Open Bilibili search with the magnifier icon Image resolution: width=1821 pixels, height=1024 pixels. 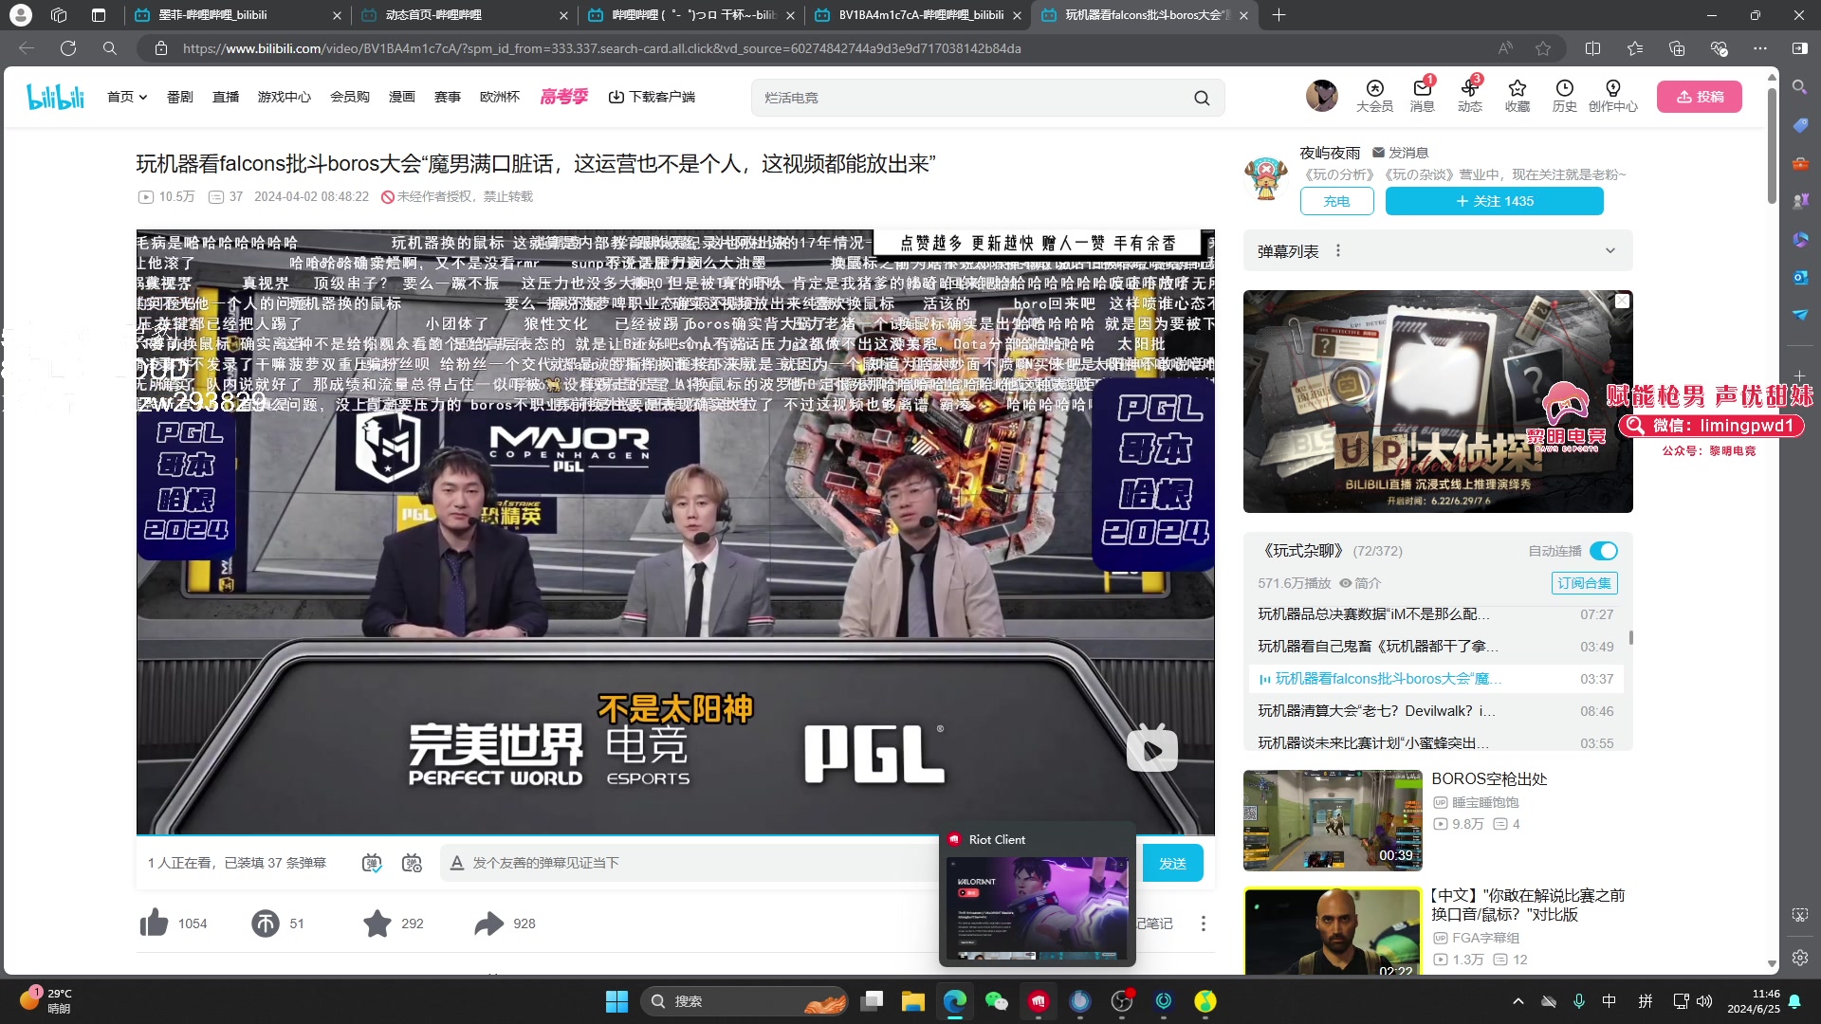(1201, 97)
